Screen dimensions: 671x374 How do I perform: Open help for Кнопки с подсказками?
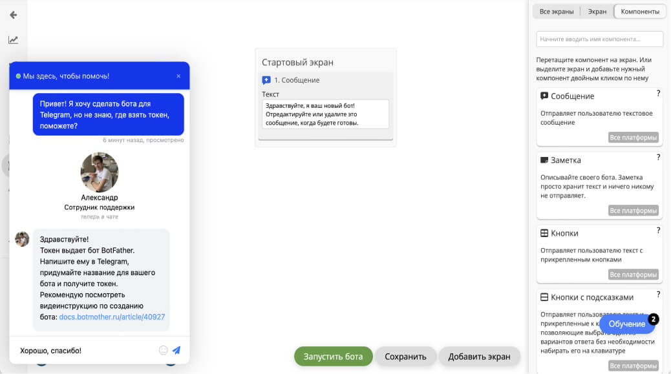pos(658,294)
